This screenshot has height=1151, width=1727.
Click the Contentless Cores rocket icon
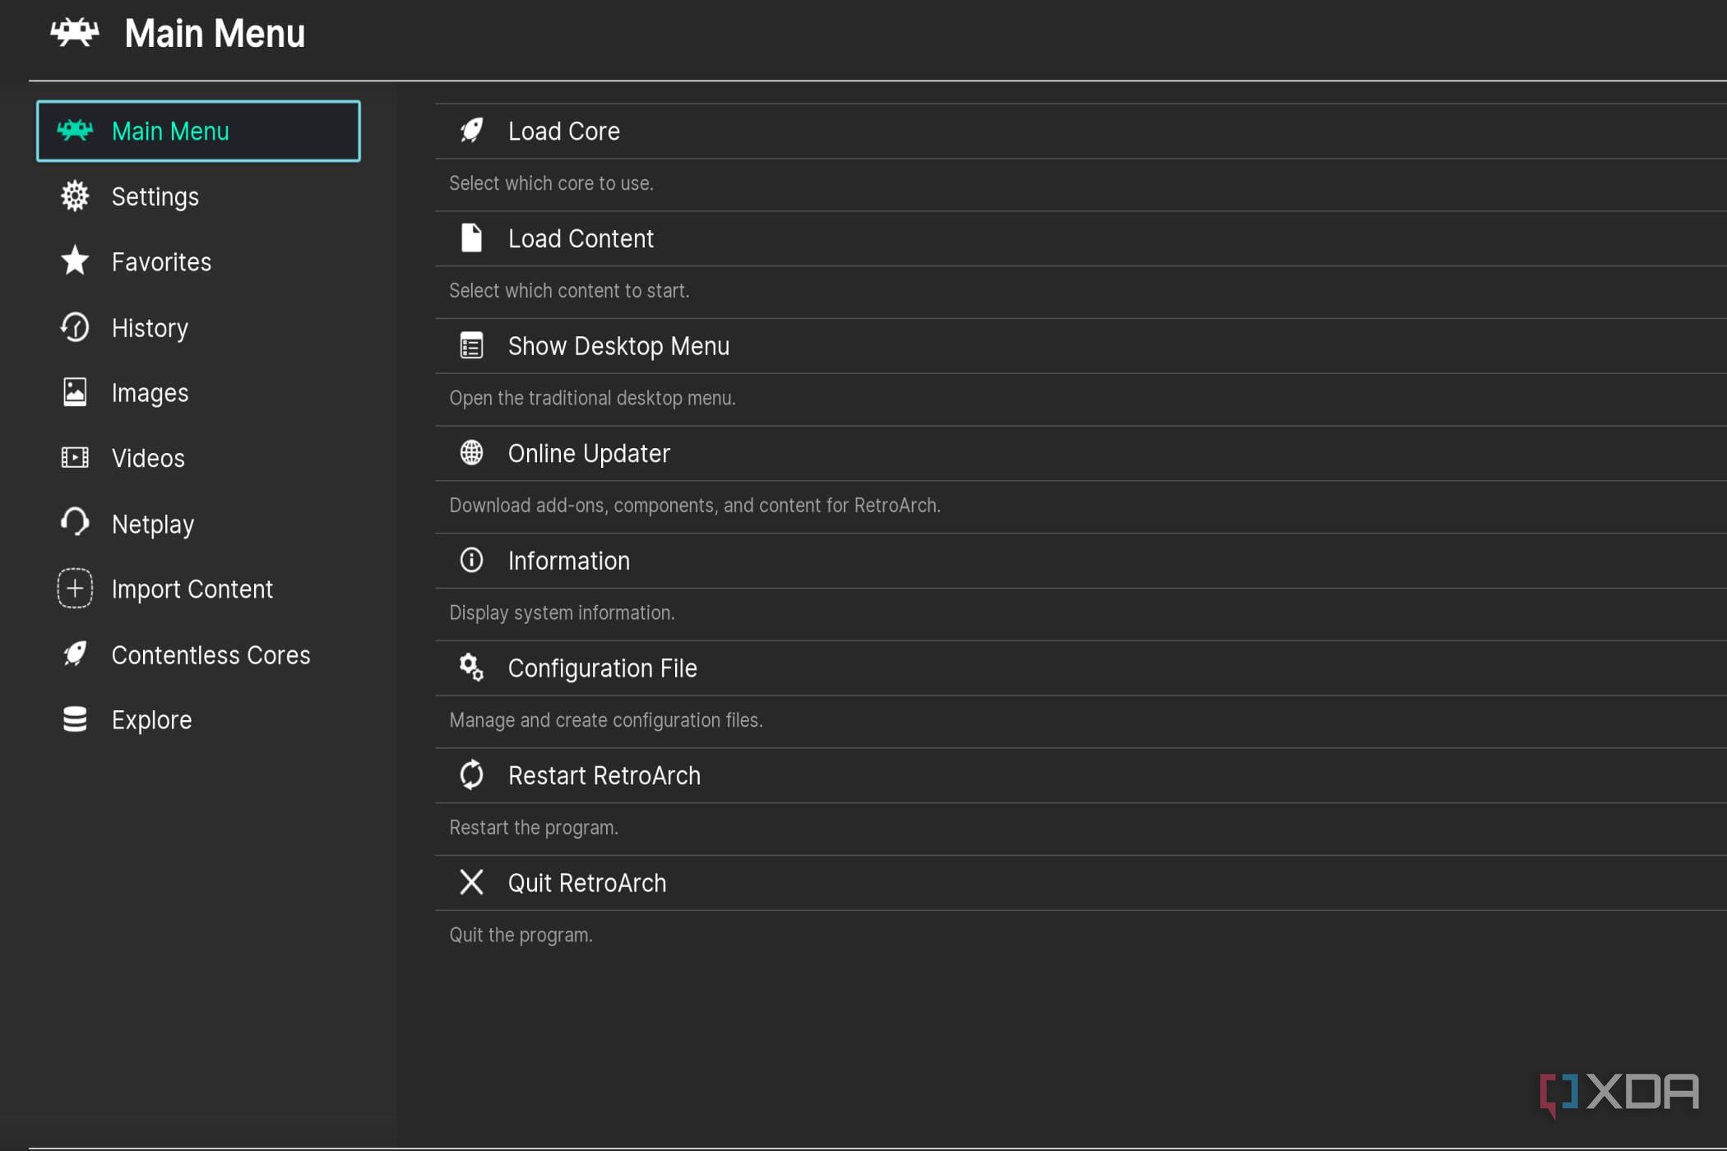75,654
